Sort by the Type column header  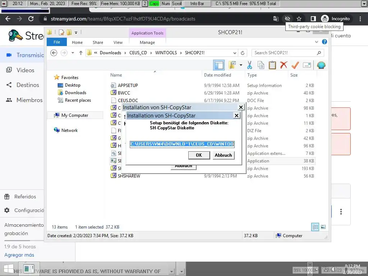click(x=252, y=75)
